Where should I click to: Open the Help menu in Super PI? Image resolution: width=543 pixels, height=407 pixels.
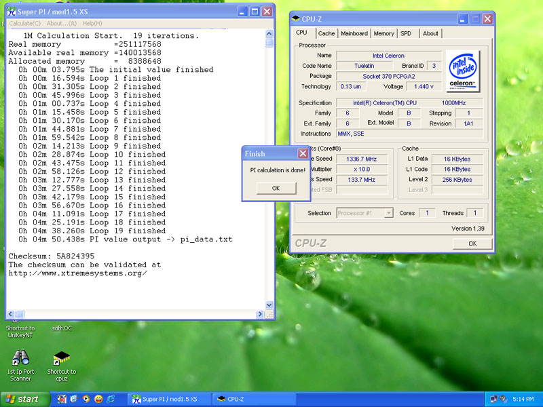(92, 23)
